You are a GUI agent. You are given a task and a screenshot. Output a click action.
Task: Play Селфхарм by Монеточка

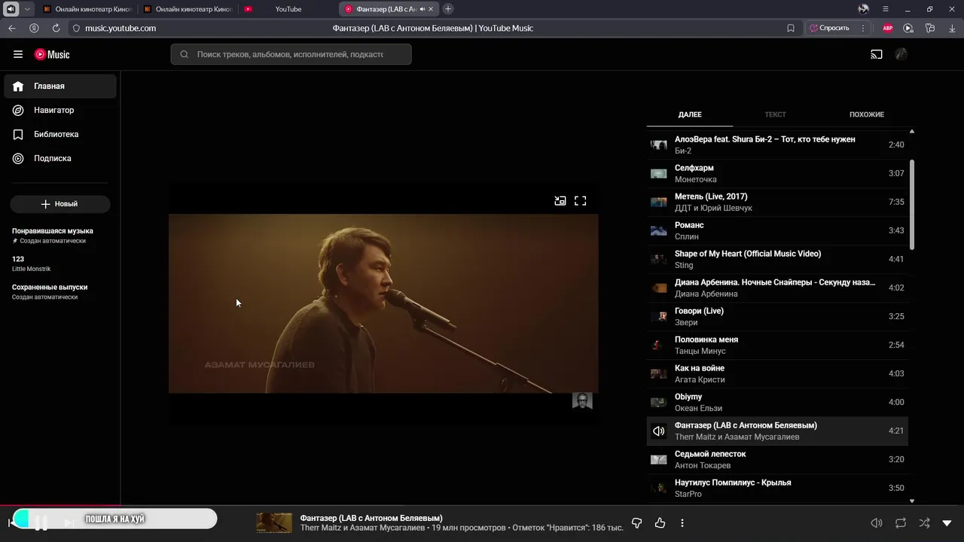(777, 173)
